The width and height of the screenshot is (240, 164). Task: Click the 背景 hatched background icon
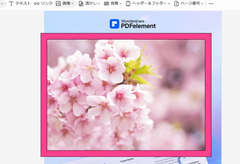pyautogui.click(x=107, y=4)
